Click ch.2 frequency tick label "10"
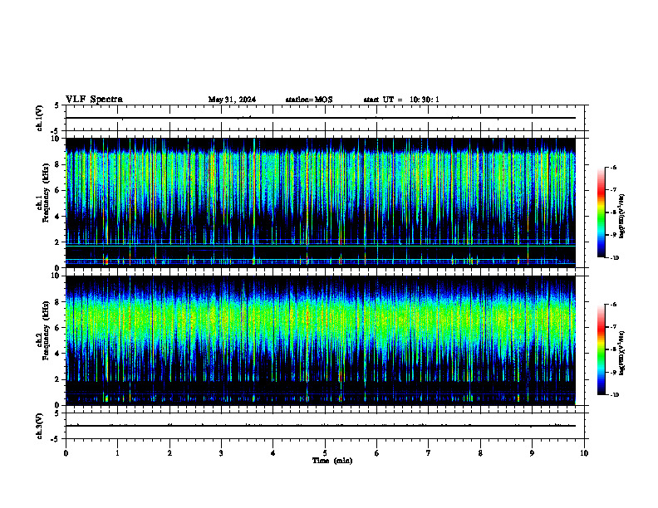 (x=56, y=276)
